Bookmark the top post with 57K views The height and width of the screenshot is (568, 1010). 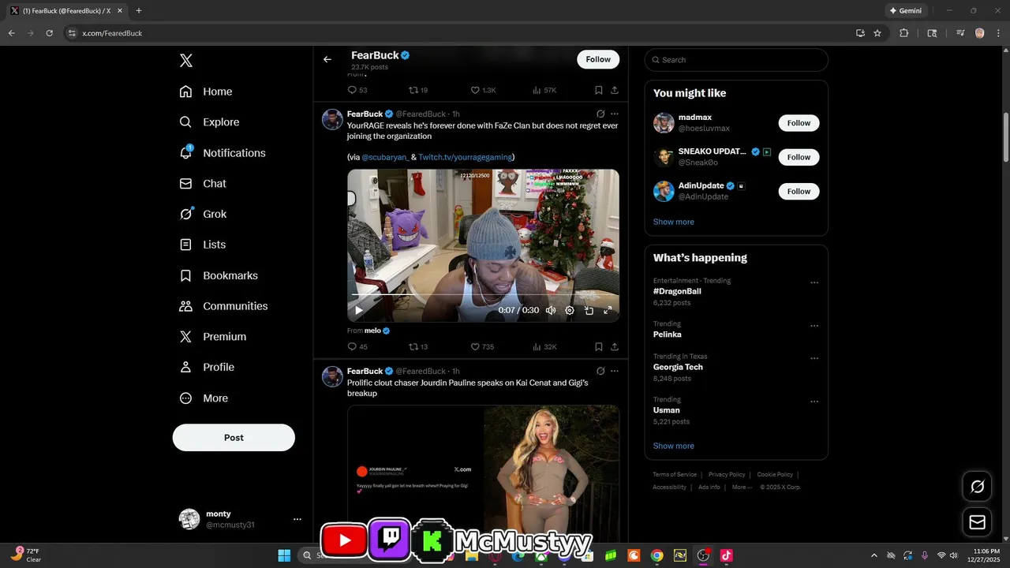(599, 90)
